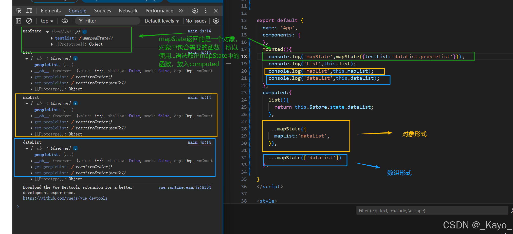Toggle the live expression eye icon

point(65,21)
